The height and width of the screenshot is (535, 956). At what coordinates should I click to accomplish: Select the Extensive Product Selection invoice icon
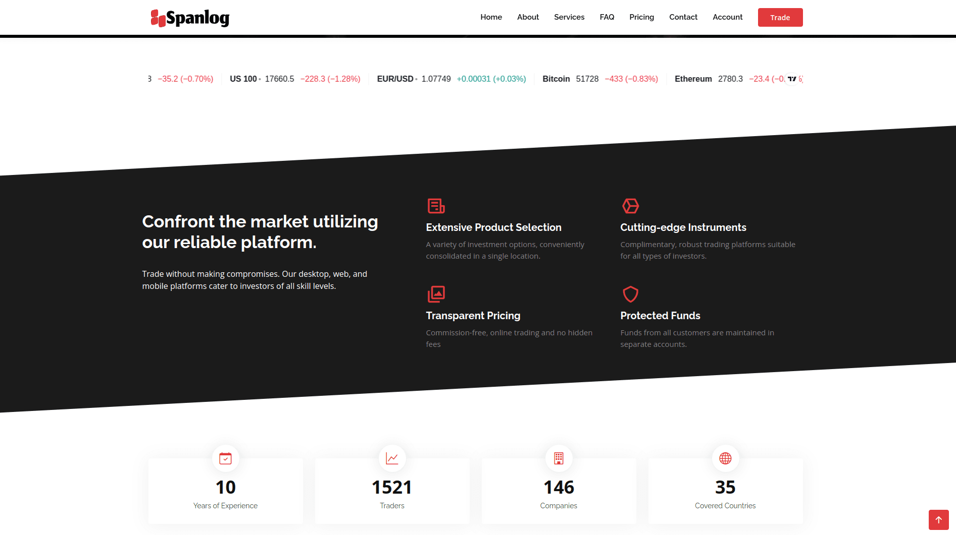click(436, 206)
